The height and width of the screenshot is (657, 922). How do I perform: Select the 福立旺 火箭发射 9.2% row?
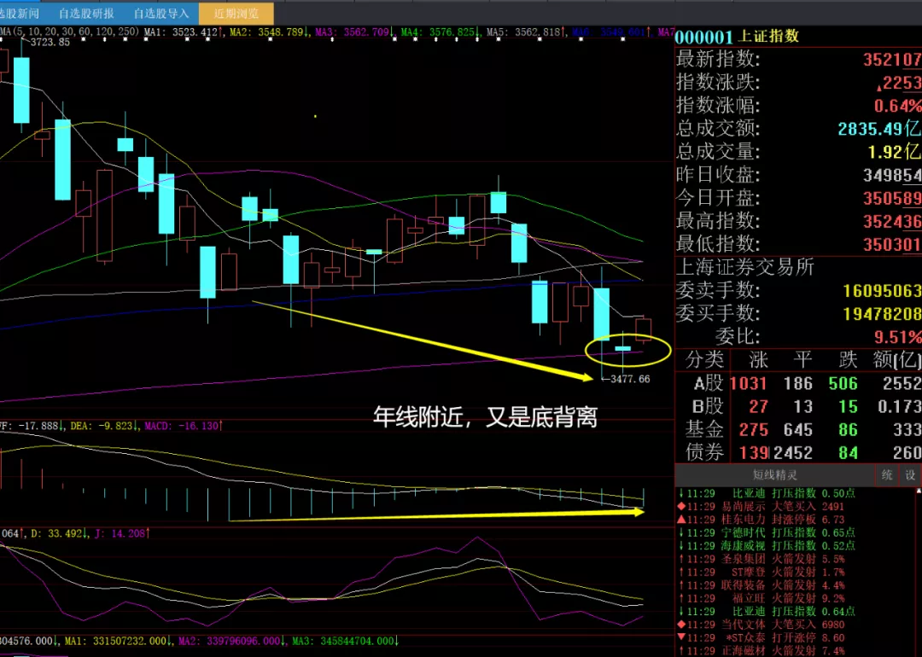pyautogui.click(x=762, y=598)
